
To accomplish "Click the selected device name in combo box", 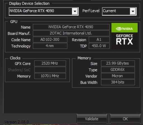I will tap(32, 11).
